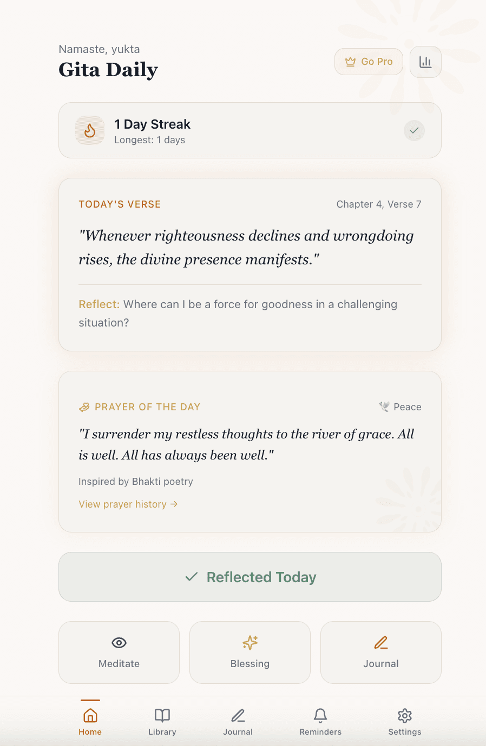486x746 pixels.
Task: Tap the Reminders bell icon
Action: click(x=320, y=715)
